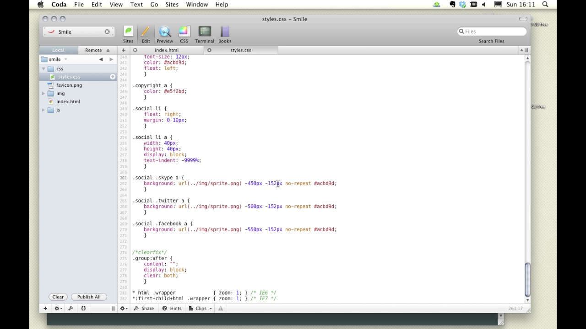
Task: Click the editor vertical scrollbar thumb
Action: coord(527,279)
